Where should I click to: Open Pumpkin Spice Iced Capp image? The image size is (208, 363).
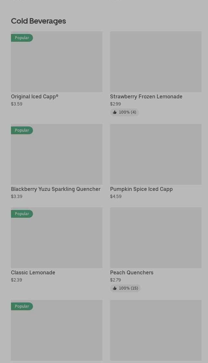pos(156,154)
